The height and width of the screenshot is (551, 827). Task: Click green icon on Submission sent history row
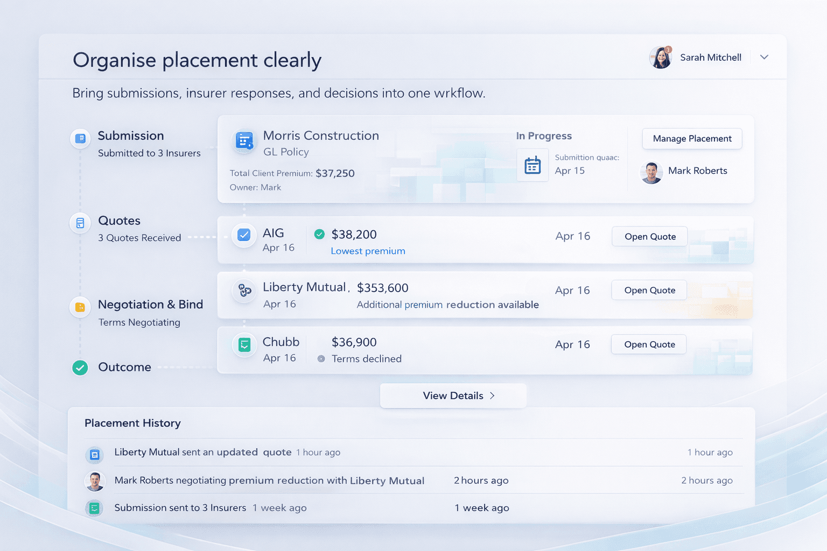(x=95, y=508)
